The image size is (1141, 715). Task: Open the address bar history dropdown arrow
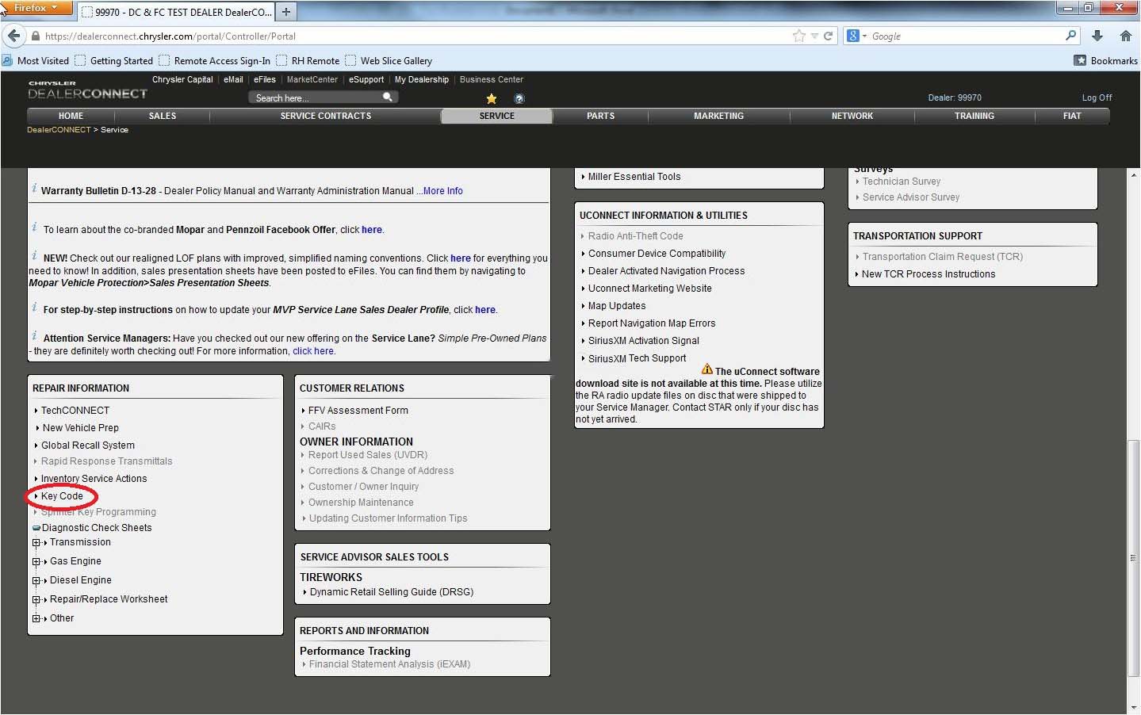(814, 36)
